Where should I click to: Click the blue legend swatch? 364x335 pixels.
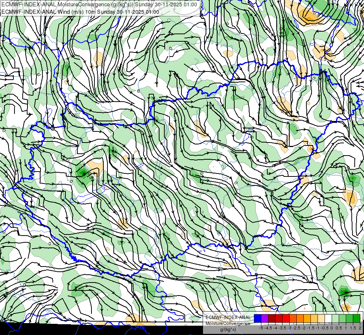pos(258,319)
